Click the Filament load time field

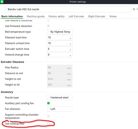(60, 37)
